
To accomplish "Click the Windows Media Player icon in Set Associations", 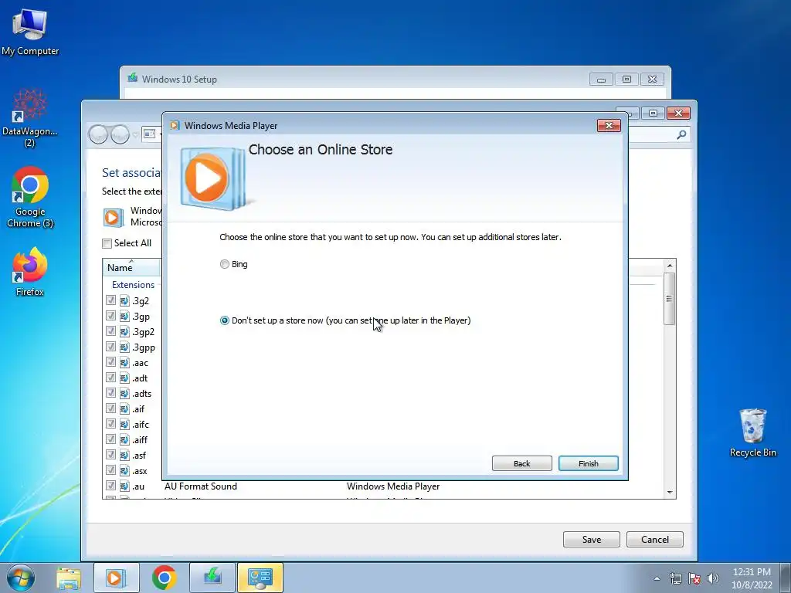I will (x=113, y=217).
